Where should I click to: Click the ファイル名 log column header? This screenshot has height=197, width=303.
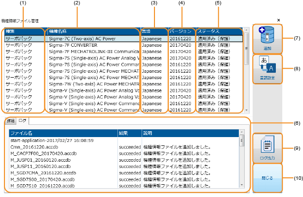pyautogui.click(x=62, y=133)
